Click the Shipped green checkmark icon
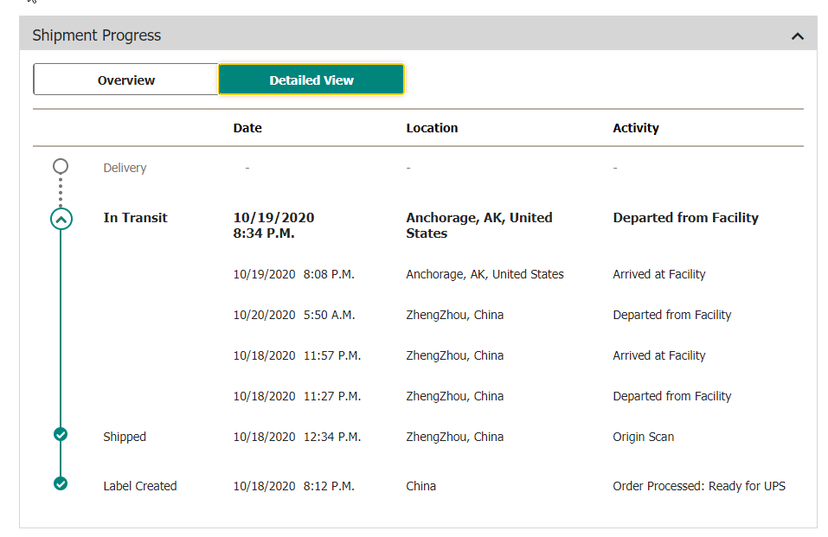This screenshot has height=537, width=828. [61, 435]
